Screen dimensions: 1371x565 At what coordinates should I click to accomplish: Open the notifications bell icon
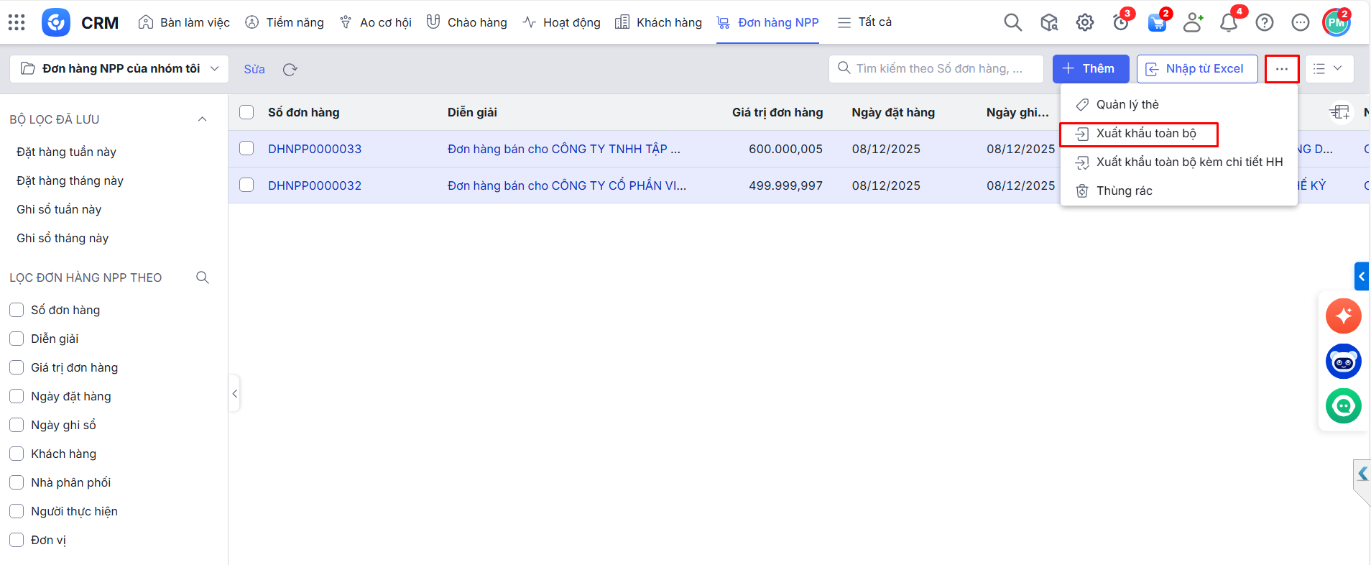(x=1228, y=23)
